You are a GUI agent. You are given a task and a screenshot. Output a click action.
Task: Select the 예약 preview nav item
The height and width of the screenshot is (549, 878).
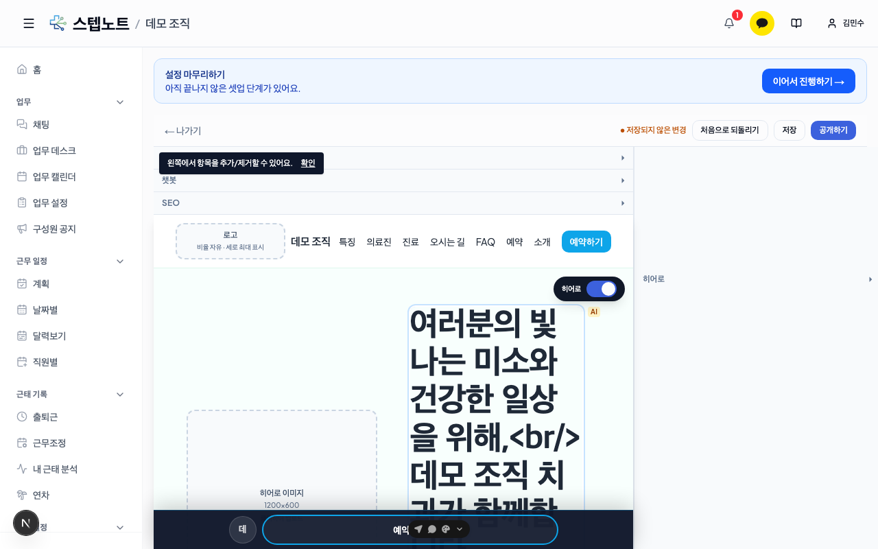tap(514, 242)
